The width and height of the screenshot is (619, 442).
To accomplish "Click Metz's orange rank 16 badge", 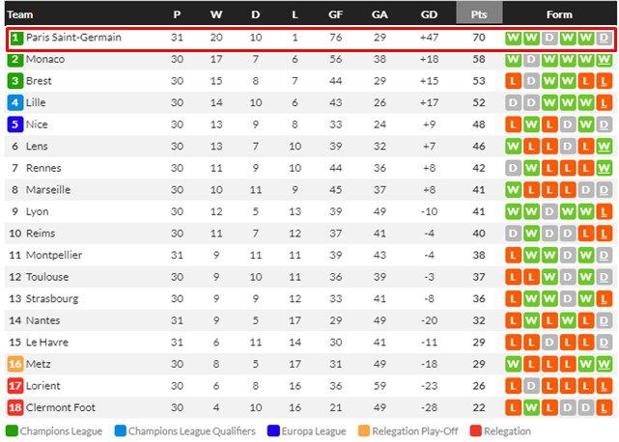I will pyautogui.click(x=15, y=364).
